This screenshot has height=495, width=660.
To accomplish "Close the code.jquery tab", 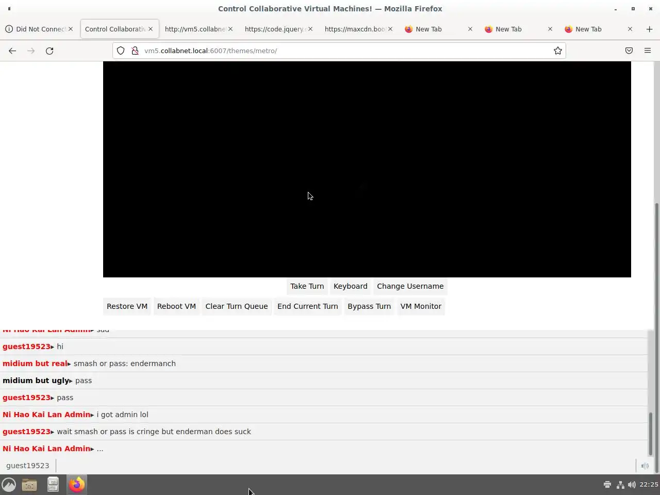I will (x=310, y=29).
